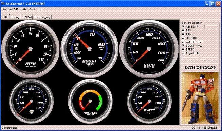Open the File menu
Screen dimensions: 222x131
pos(4,9)
